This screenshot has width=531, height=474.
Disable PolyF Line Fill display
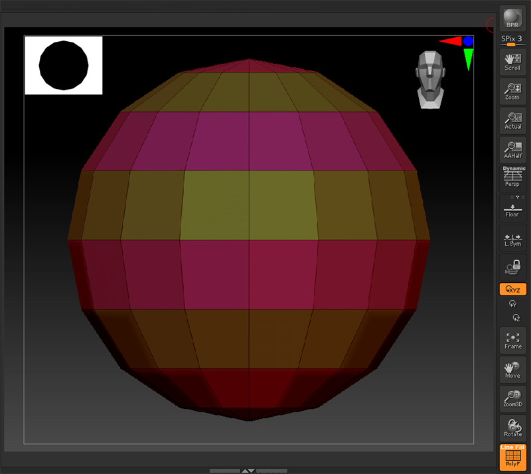click(512, 457)
